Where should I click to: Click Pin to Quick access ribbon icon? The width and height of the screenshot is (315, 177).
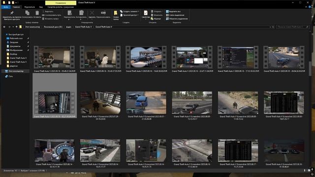(x=12, y=13)
